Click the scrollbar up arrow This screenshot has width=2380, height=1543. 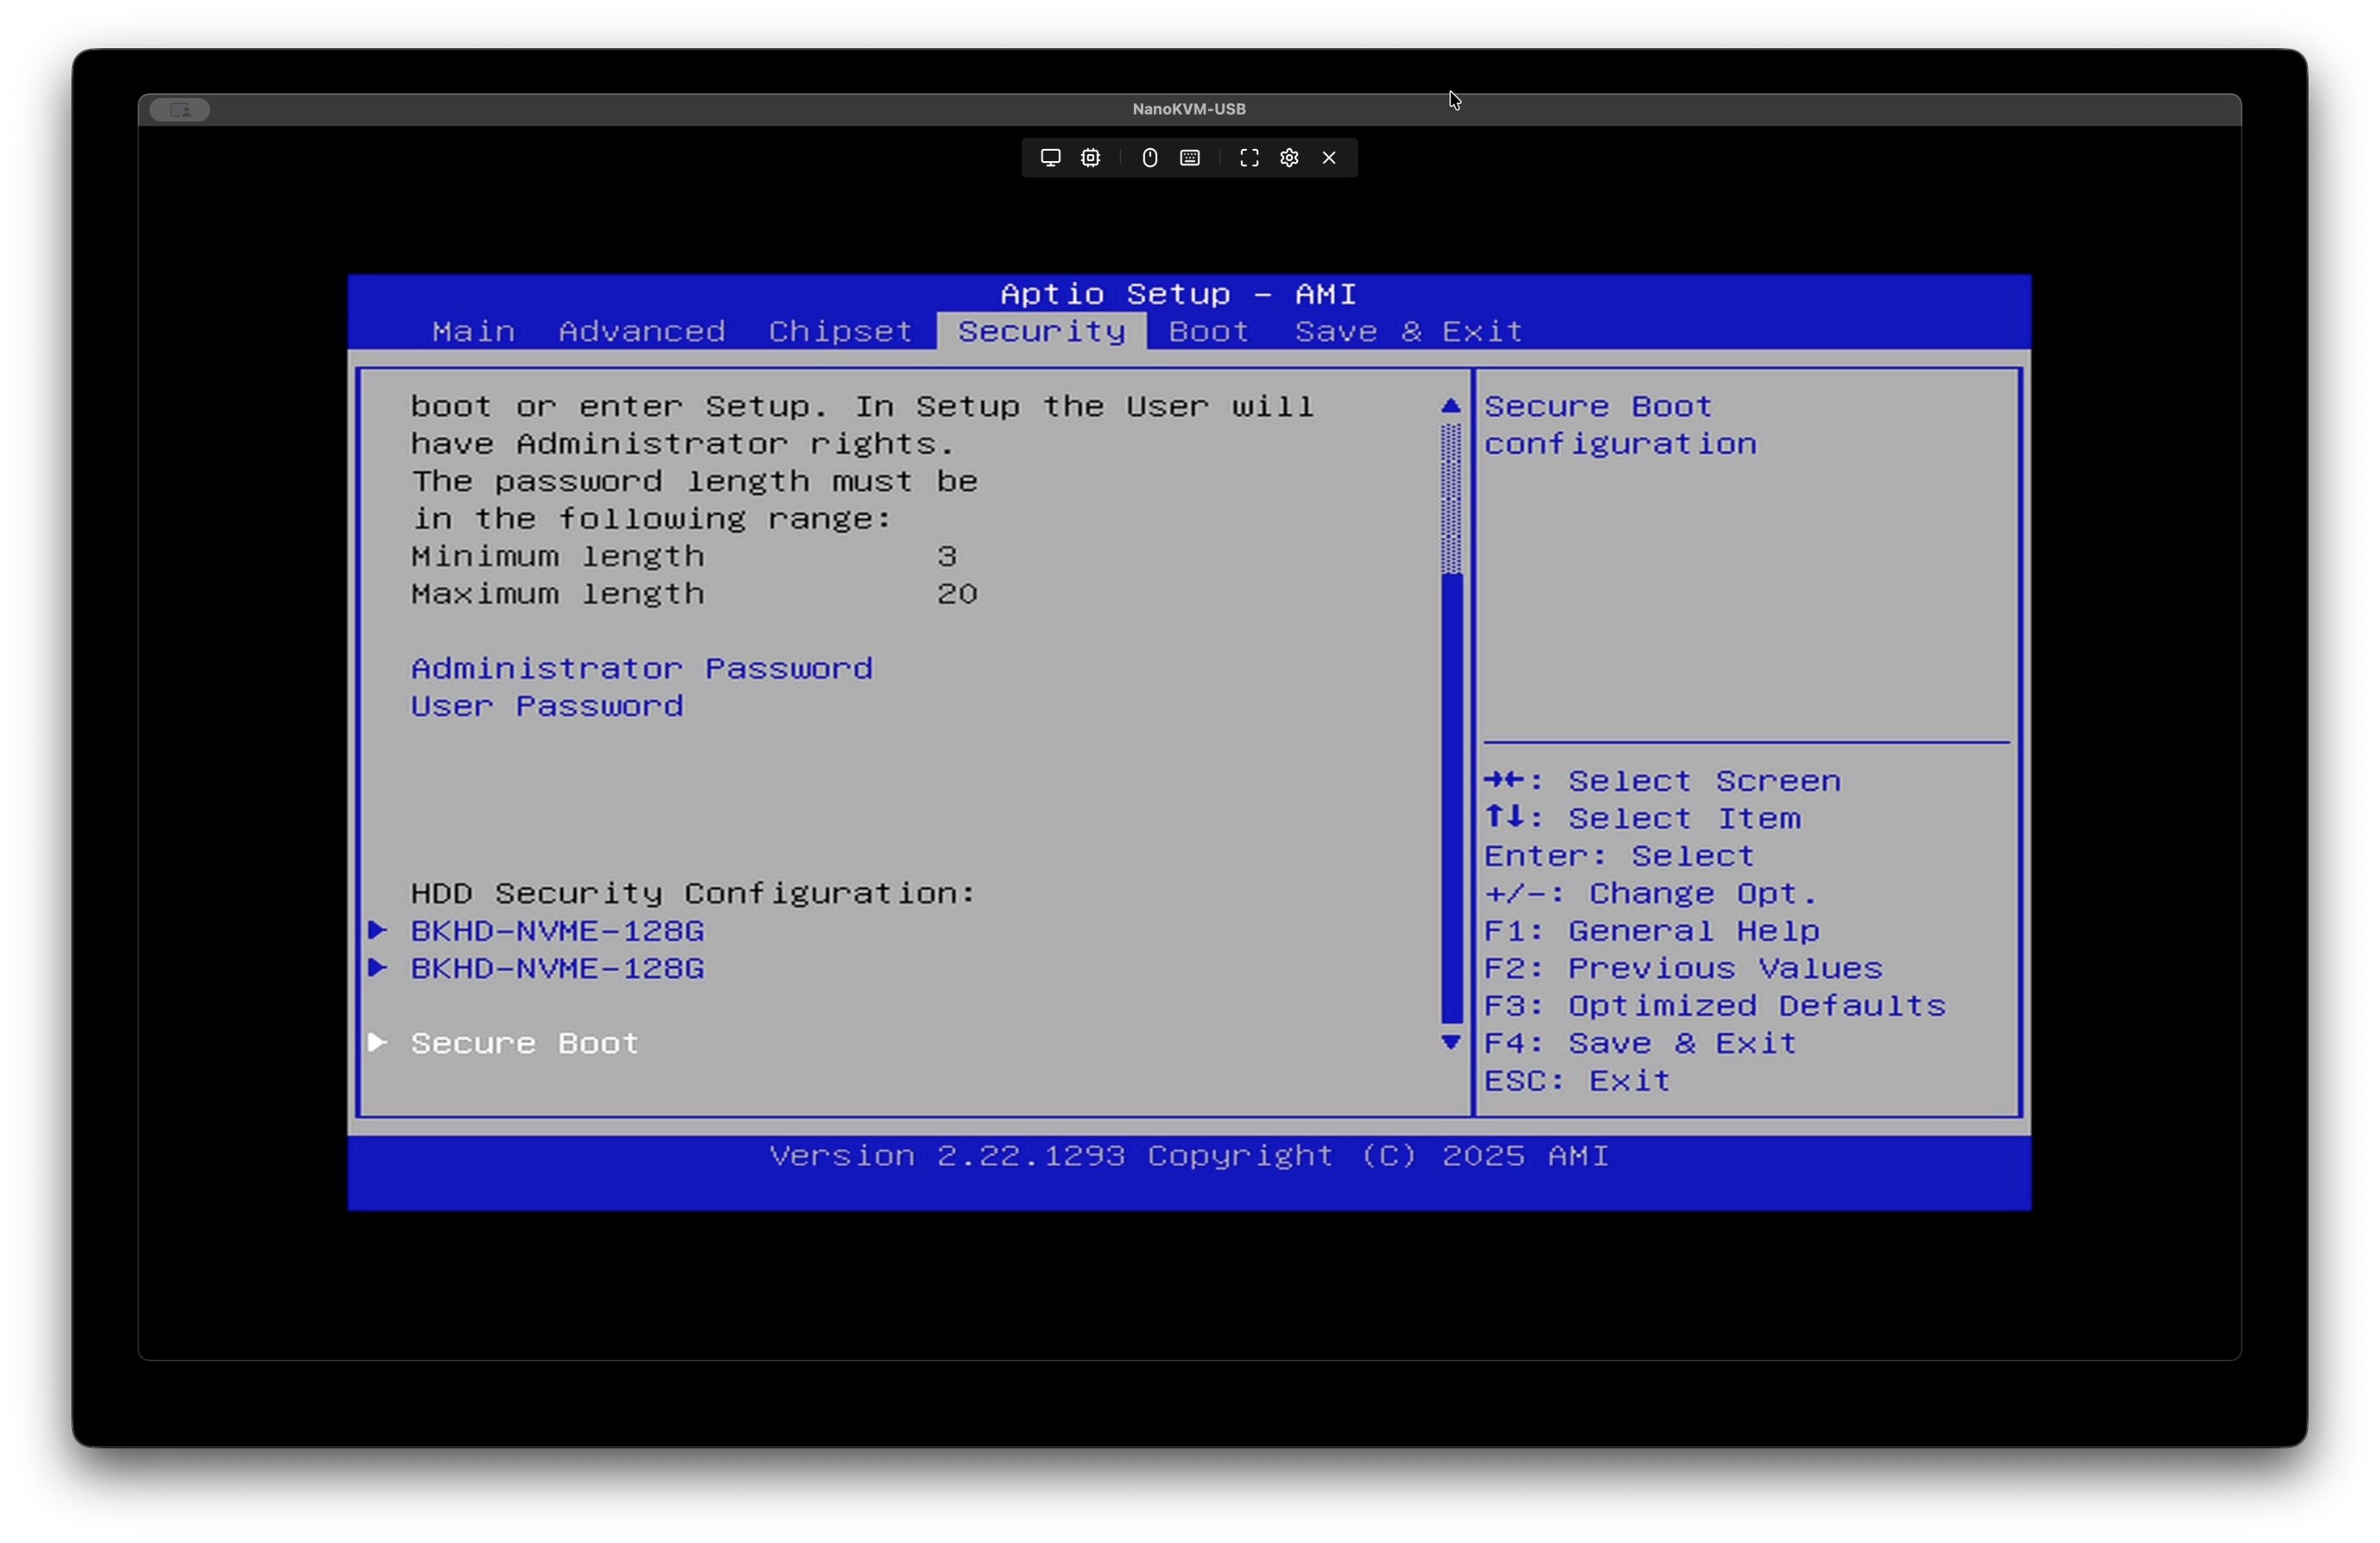[1451, 406]
